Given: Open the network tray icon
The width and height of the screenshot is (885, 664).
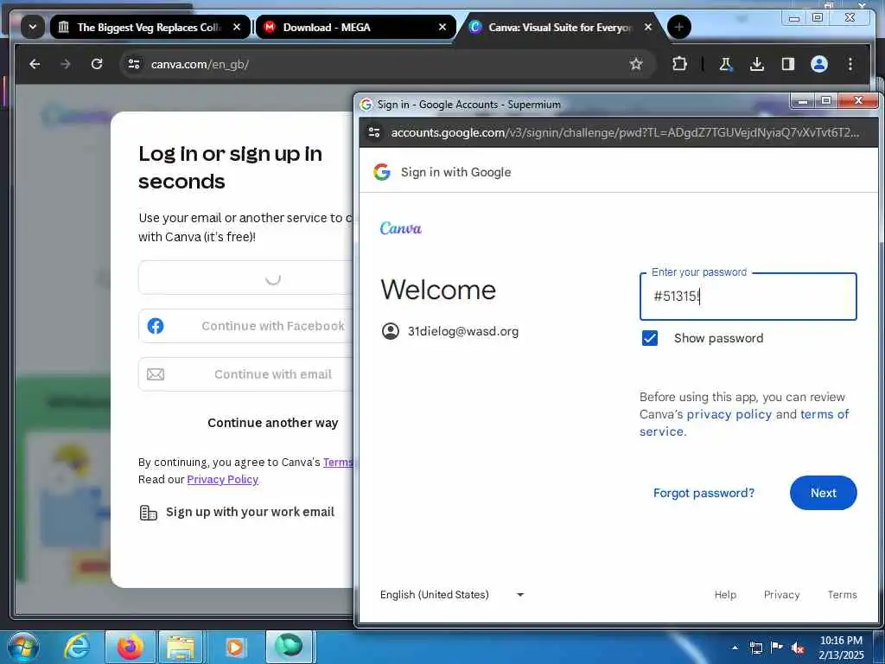Looking at the screenshot, I should (x=755, y=648).
